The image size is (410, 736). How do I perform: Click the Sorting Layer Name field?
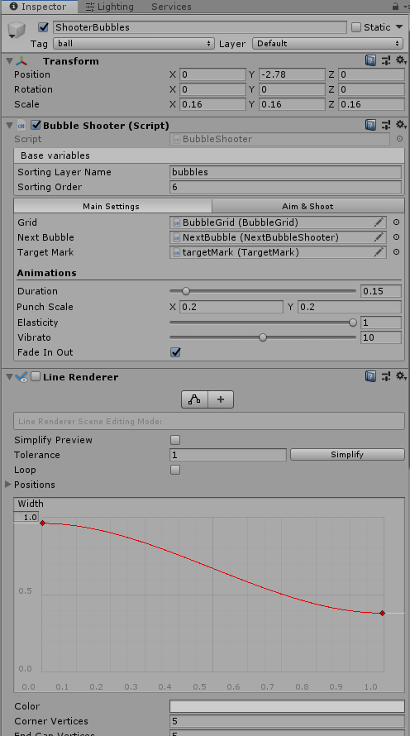click(286, 172)
